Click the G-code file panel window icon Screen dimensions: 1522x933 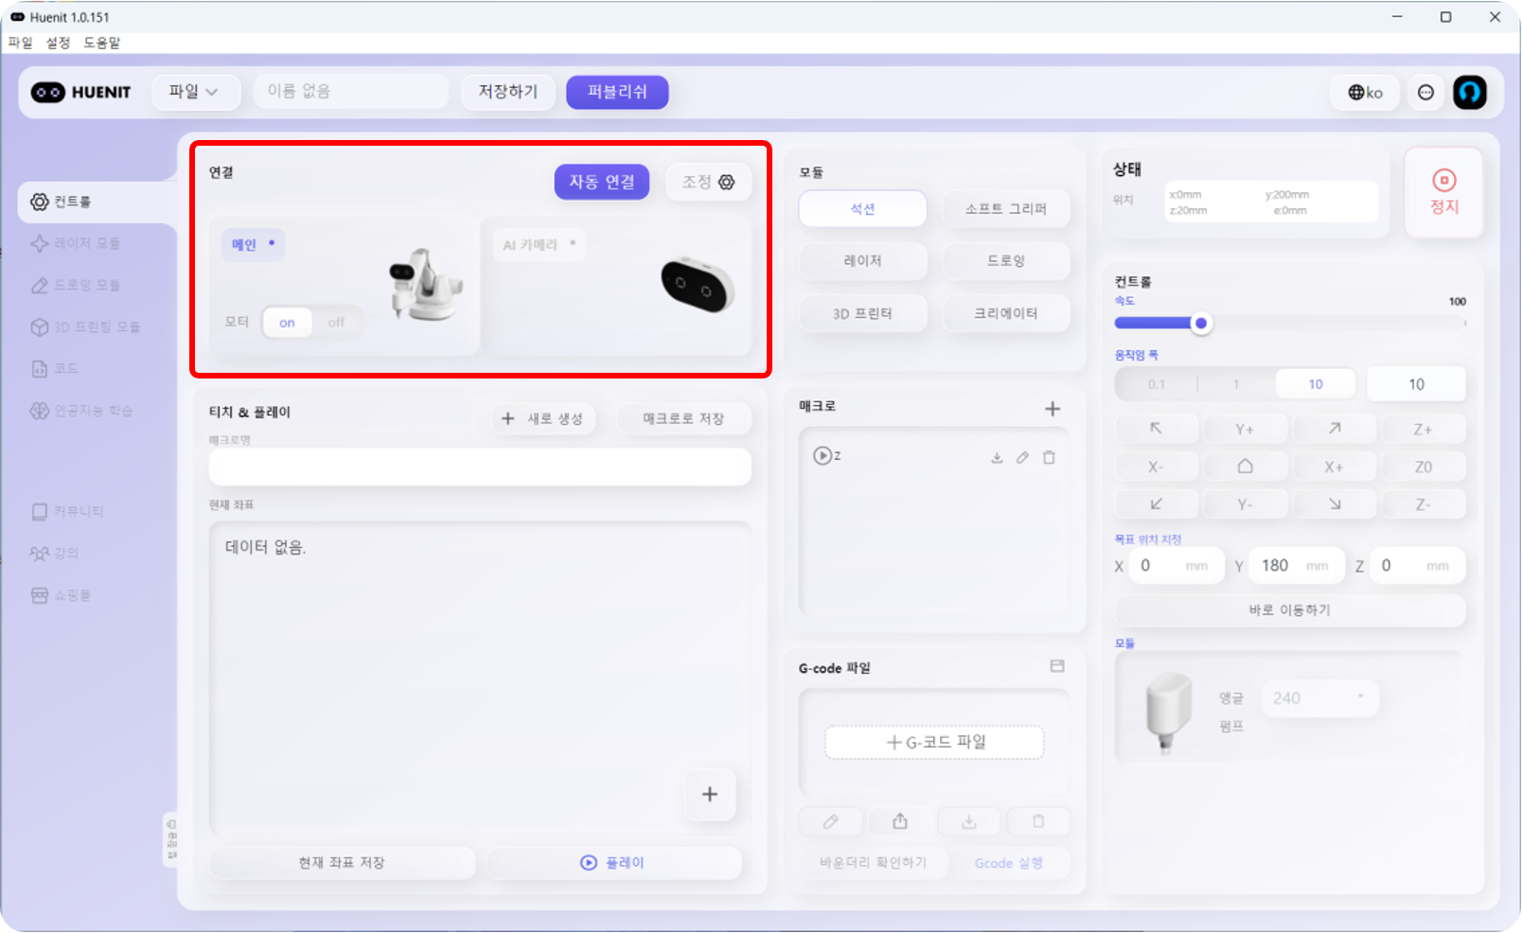point(1057,666)
